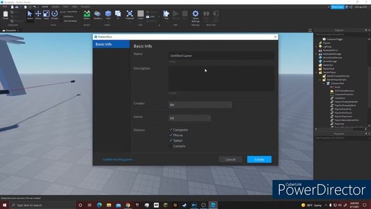Click the What's New button
Viewport: 371px width, 209px height.
[337, 7]
